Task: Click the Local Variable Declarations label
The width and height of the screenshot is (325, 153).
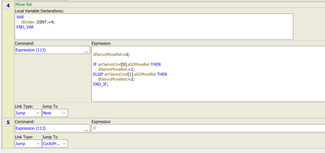Action: pyautogui.click(x=39, y=11)
